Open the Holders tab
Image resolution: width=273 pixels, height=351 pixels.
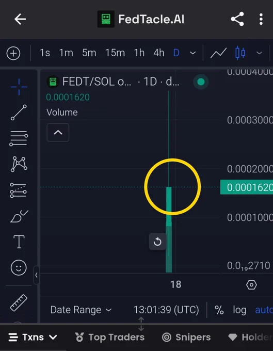pyautogui.click(x=250, y=337)
